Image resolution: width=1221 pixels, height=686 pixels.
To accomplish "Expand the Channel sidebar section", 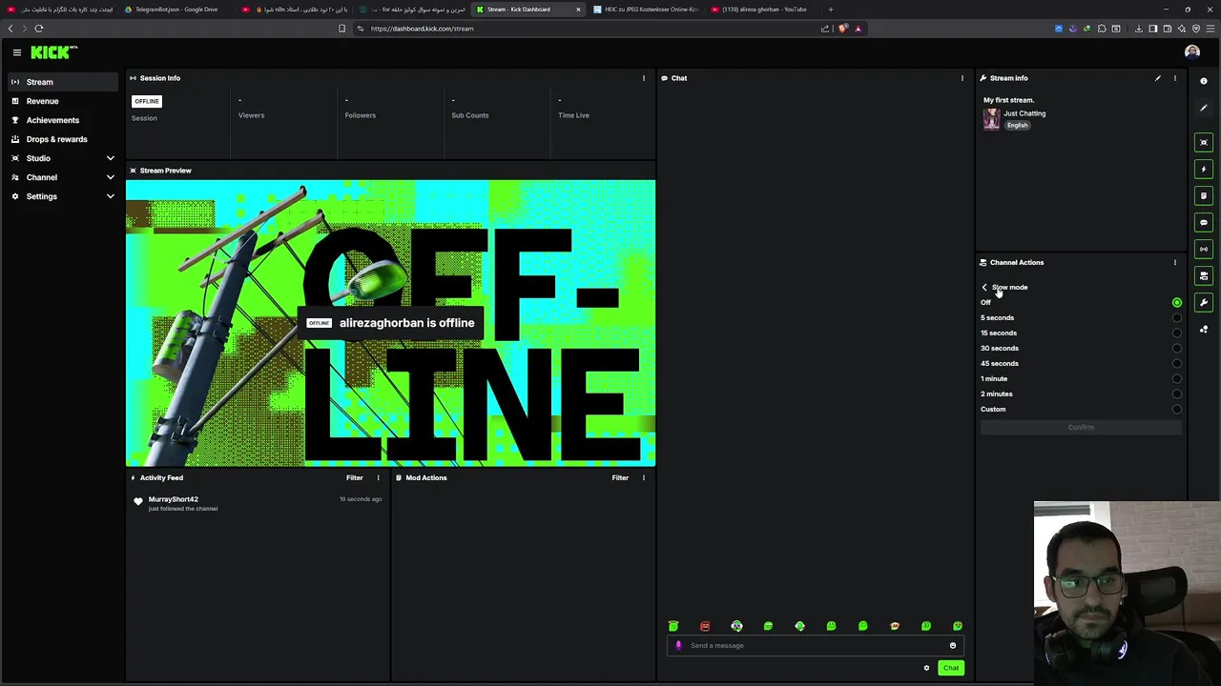I will pos(62,177).
